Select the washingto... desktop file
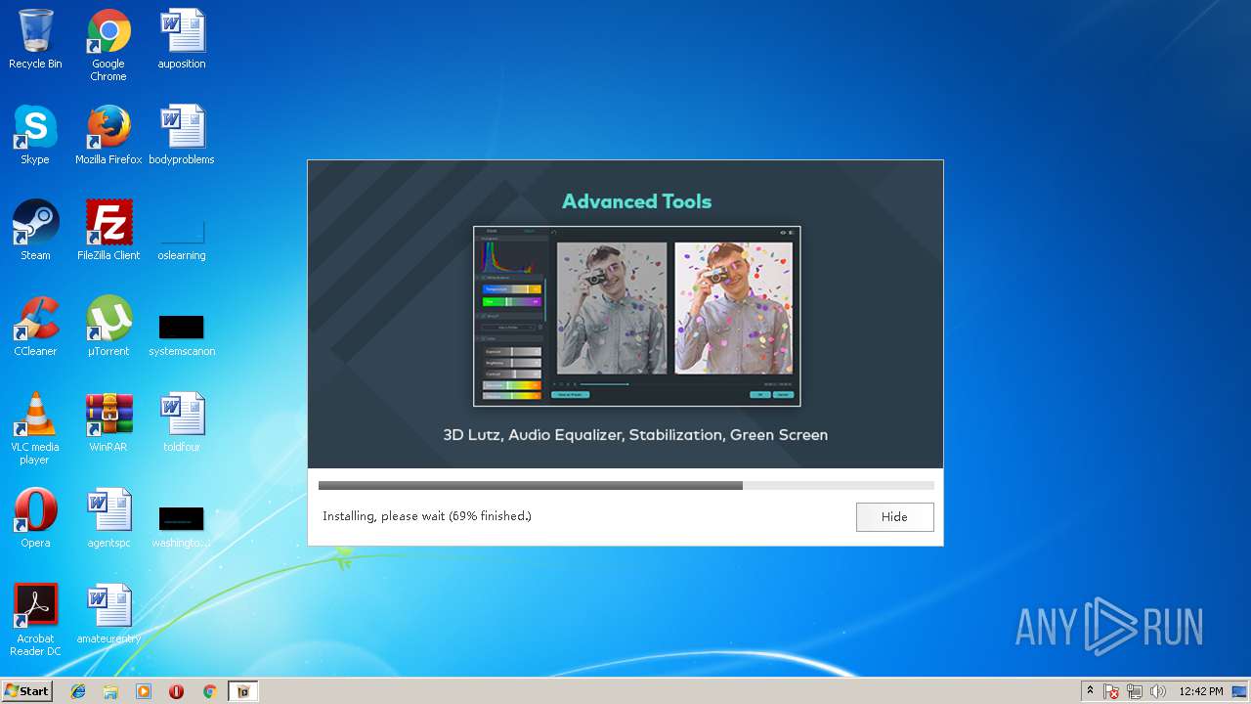This screenshot has width=1251, height=704. coord(182,526)
